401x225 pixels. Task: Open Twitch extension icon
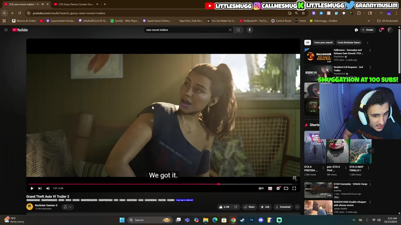pyautogui.click(x=314, y=13)
